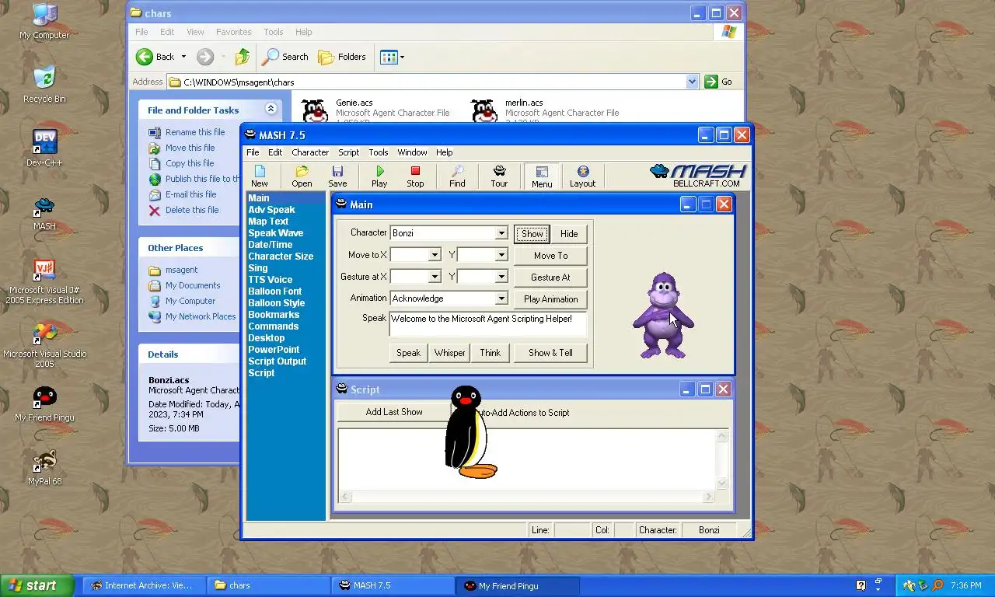Open the Character menu in MASH

(310, 152)
